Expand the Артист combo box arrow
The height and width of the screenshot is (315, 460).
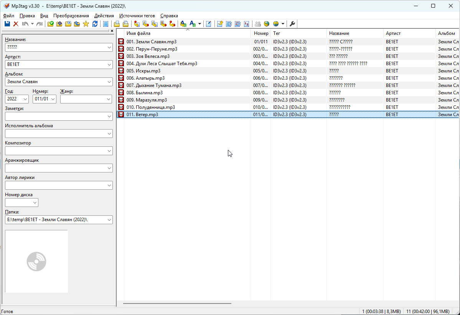click(x=109, y=65)
